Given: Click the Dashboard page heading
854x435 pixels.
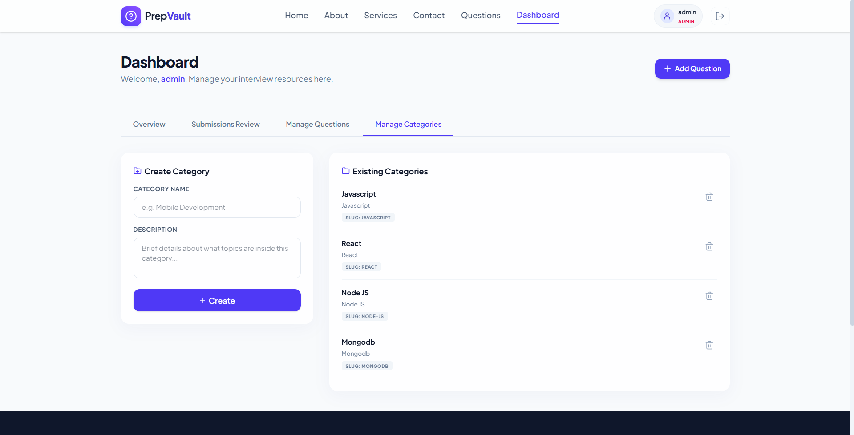Looking at the screenshot, I should [160, 62].
